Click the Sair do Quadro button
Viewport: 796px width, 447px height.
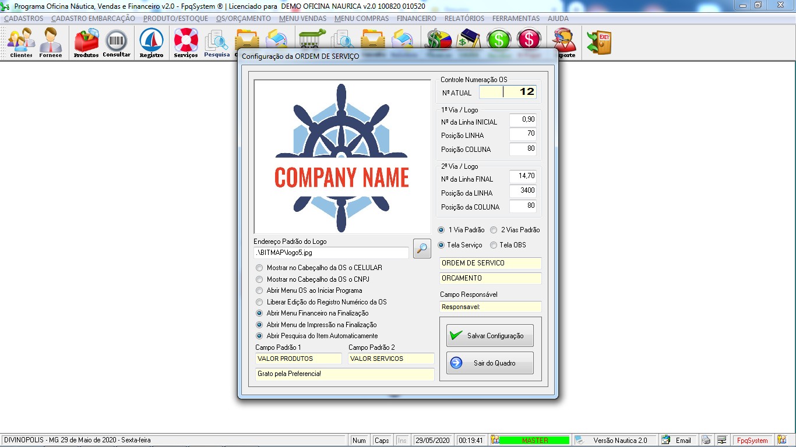(x=490, y=363)
